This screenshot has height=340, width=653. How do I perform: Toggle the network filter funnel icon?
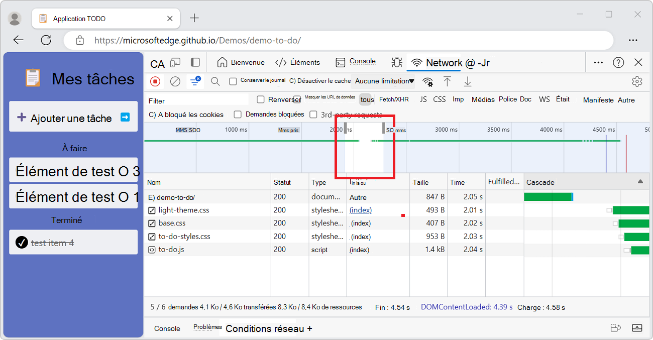tap(194, 81)
